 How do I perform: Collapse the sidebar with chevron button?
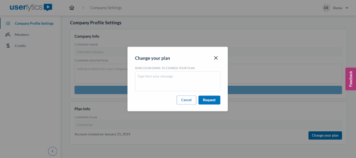tap(52, 151)
